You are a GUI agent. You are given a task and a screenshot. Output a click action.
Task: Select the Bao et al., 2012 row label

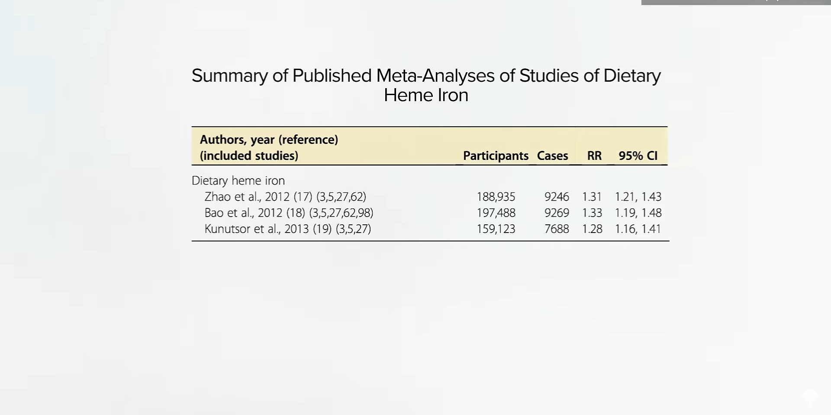tap(289, 213)
